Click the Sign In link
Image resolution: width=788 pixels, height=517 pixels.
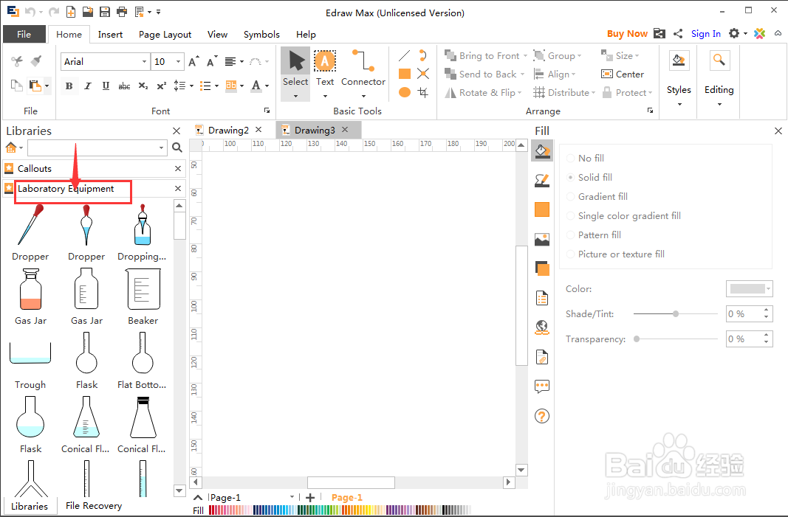tap(705, 34)
